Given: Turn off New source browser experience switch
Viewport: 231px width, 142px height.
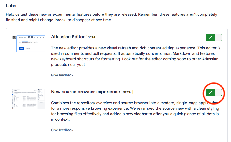Looking at the screenshot, I should pos(214,92).
